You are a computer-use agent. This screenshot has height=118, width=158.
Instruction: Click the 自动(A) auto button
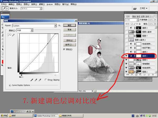click(70, 40)
